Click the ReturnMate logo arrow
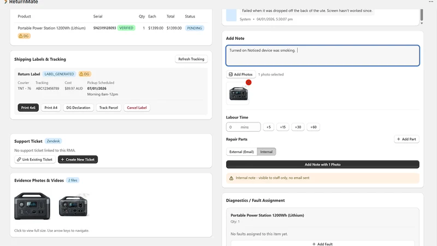 pyautogui.click(x=5, y=2)
